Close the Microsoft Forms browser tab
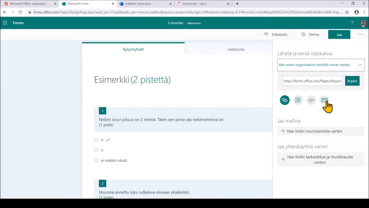This screenshot has width=369, height=208. (113, 4)
